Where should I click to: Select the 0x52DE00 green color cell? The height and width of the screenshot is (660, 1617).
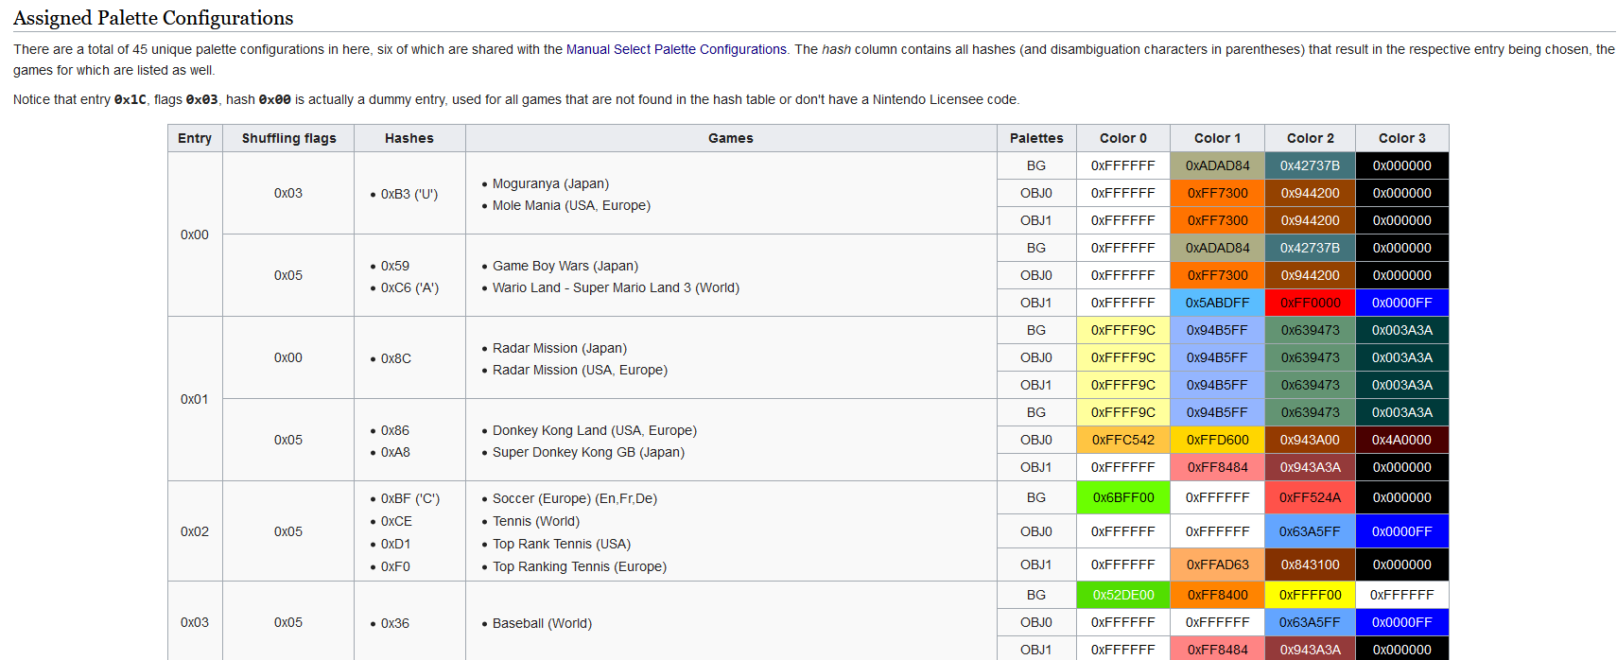(1123, 595)
